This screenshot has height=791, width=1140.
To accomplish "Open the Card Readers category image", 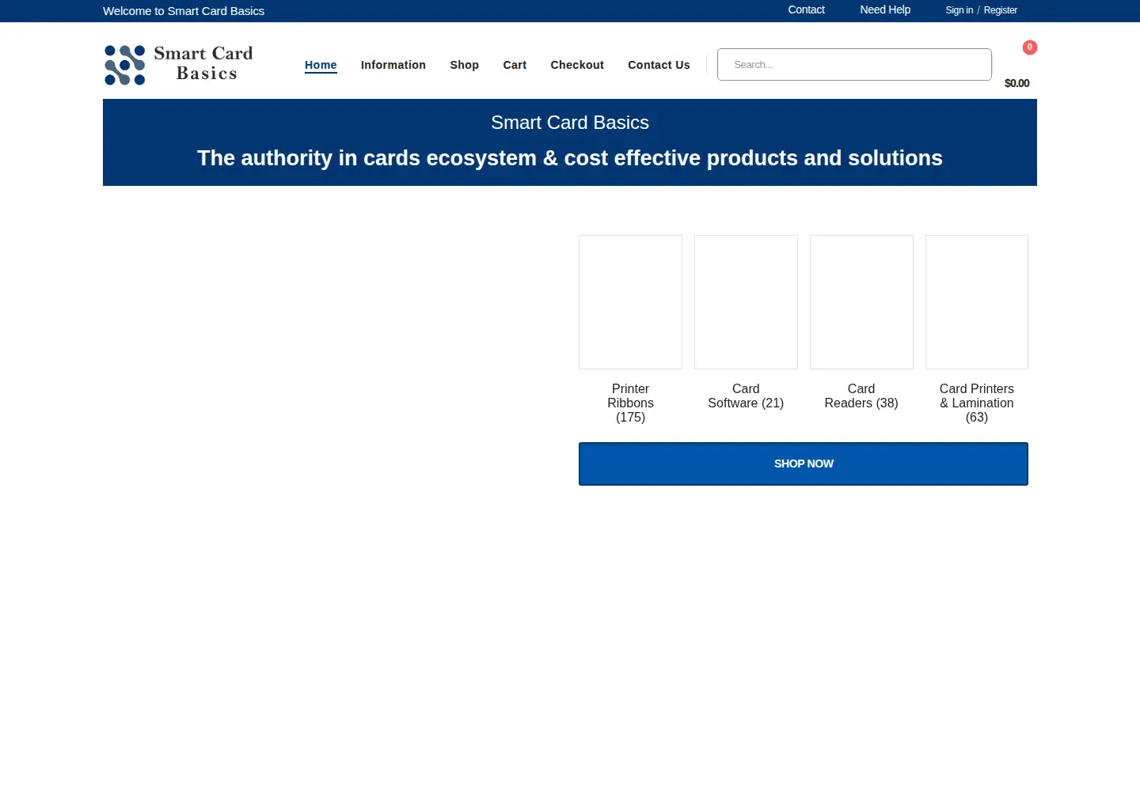I will pos(861,302).
